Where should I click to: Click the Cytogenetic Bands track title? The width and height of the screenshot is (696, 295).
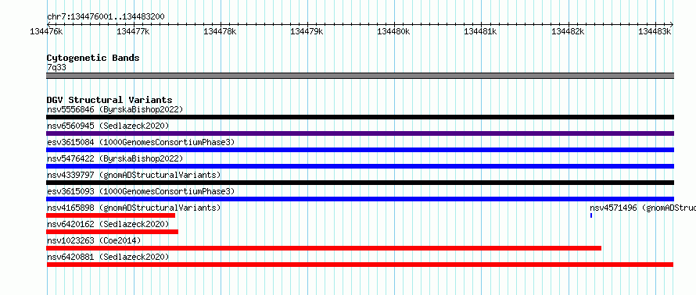93,58
